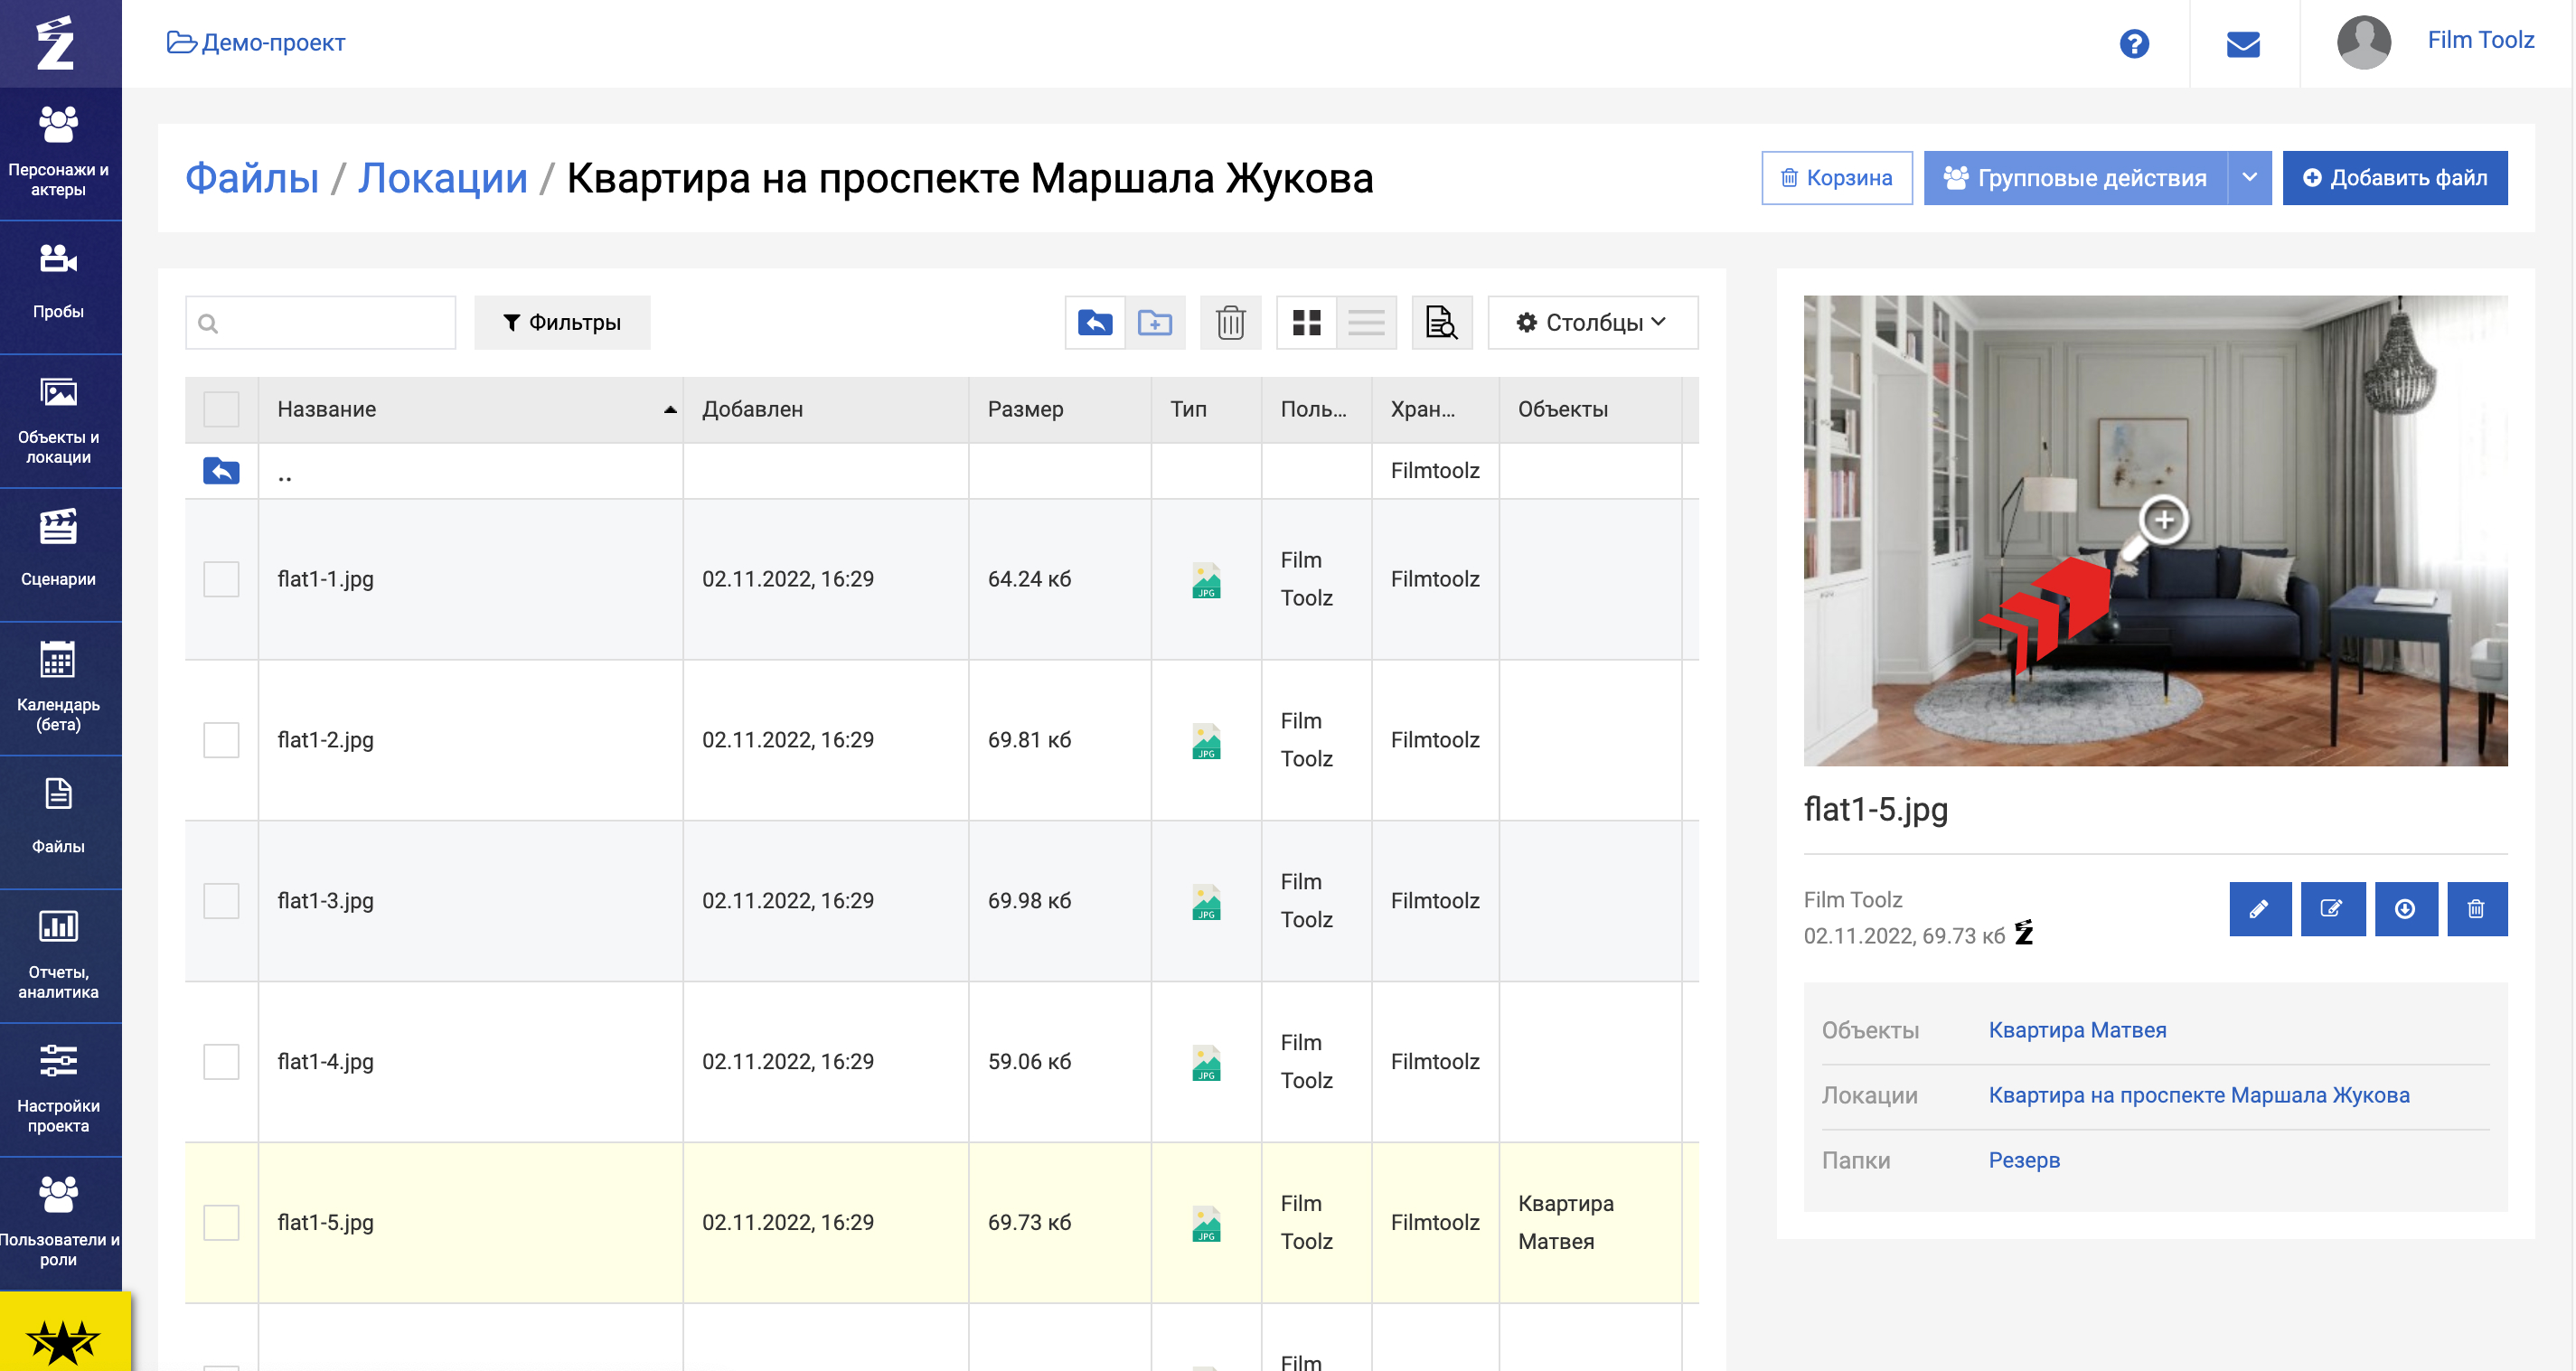
Task: Sort by Объекты column header
Action: (1591, 410)
